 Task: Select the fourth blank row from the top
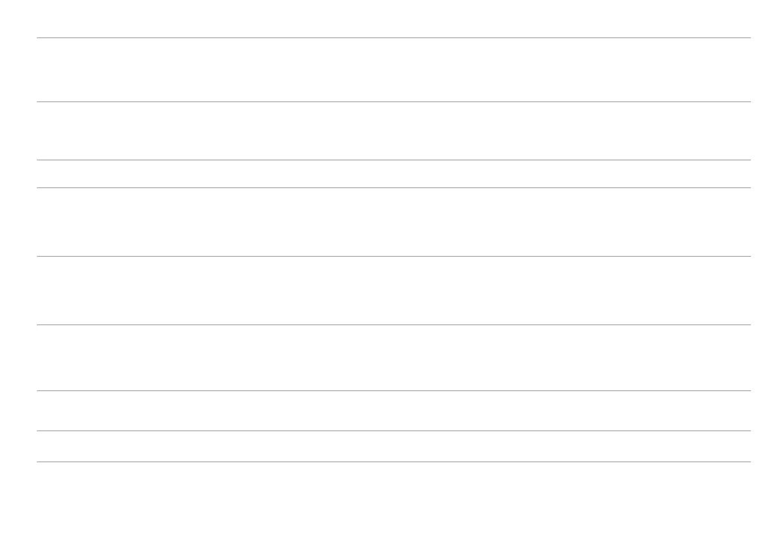pyautogui.click(x=394, y=222)
